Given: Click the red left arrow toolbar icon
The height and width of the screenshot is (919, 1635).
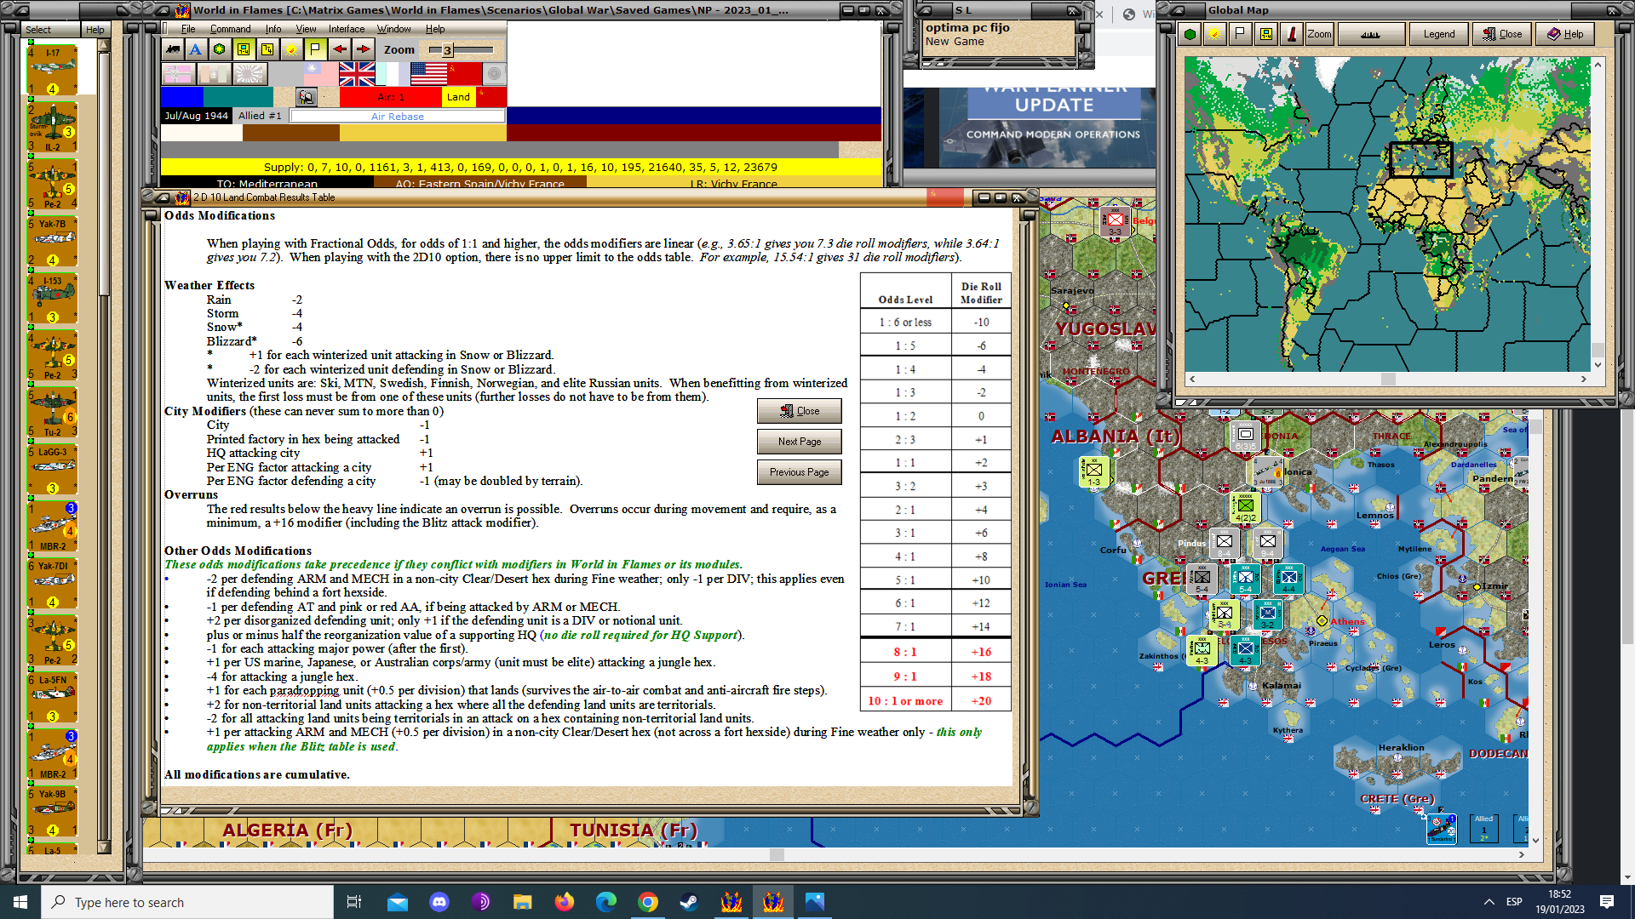Looking at the screenshot, I should coord(339,49).
